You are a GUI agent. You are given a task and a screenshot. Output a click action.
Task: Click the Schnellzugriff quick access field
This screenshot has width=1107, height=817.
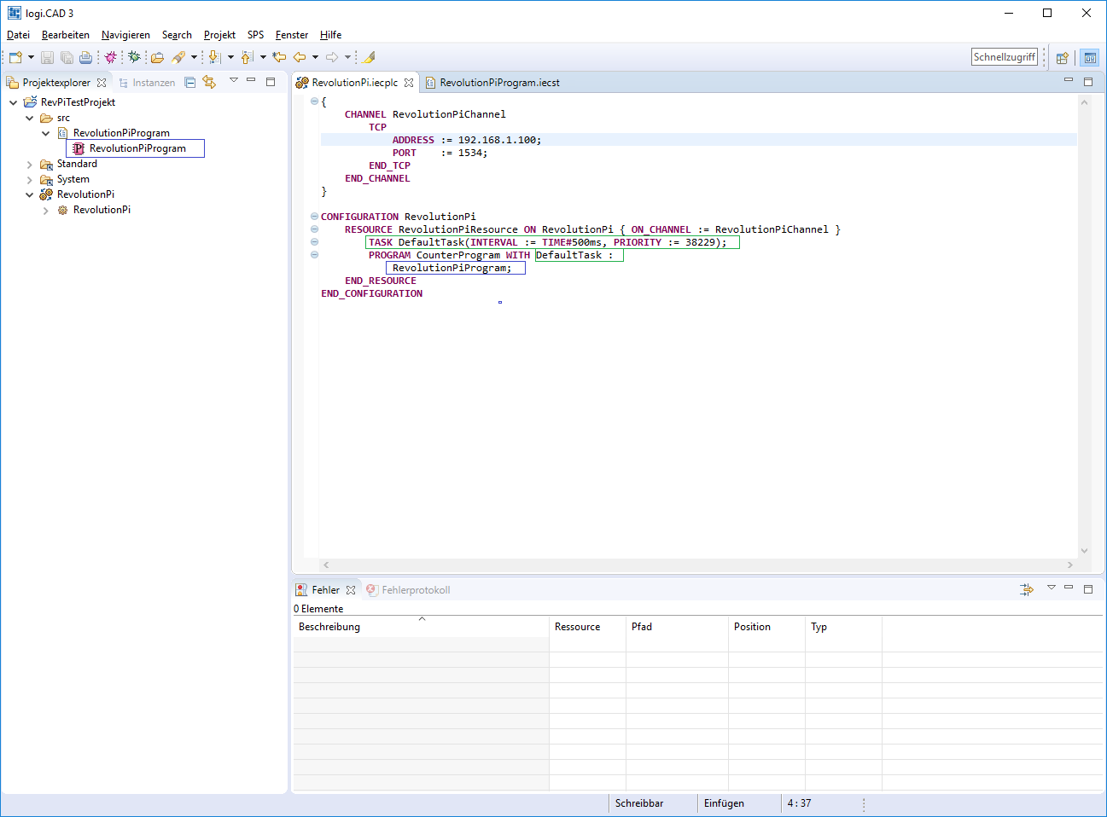coord(1005,57)
